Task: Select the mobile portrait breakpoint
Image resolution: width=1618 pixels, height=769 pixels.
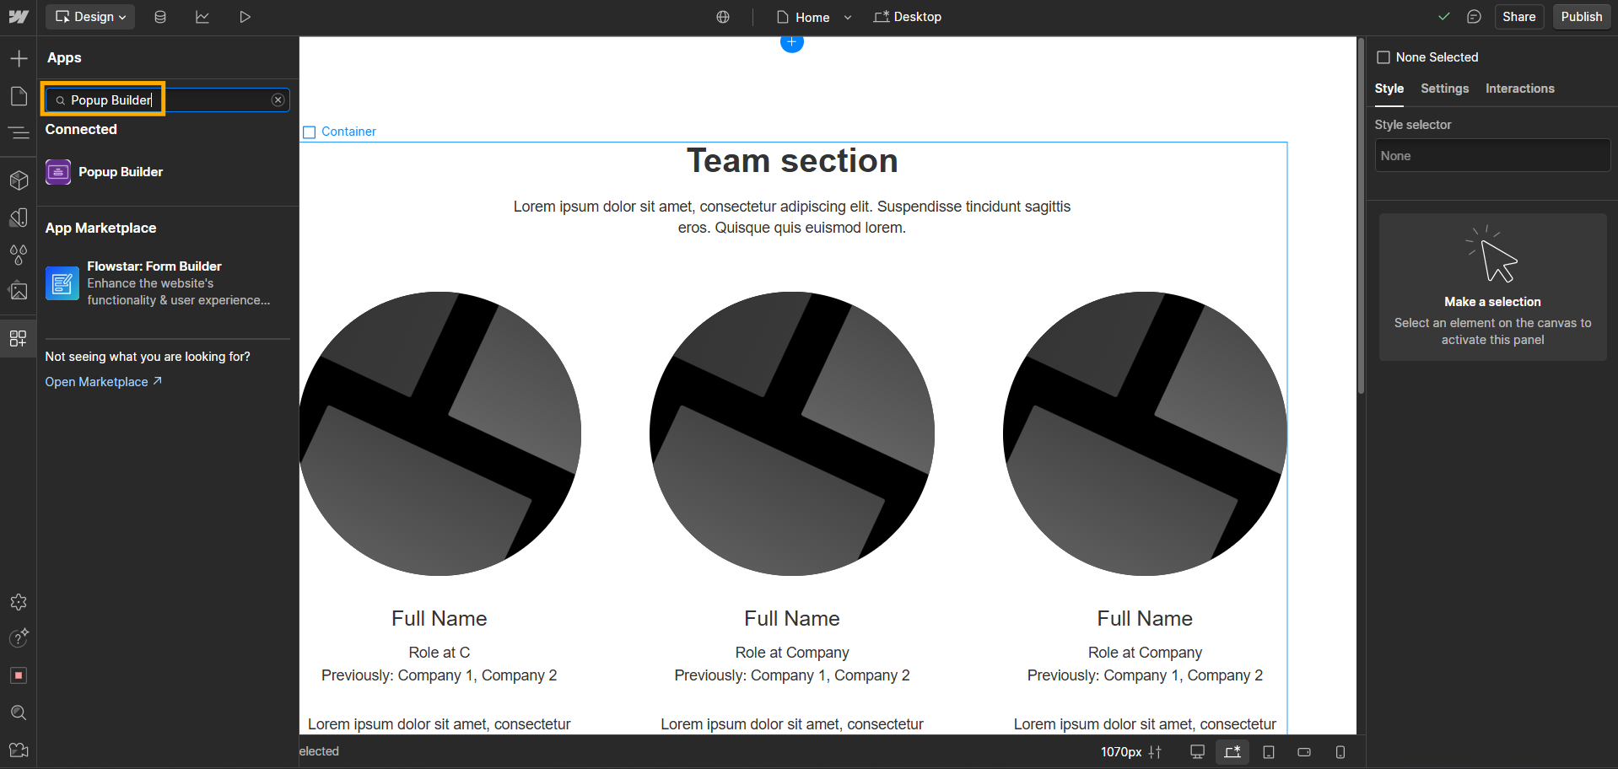Action: pyautogui.click(x=1340, y=752)
